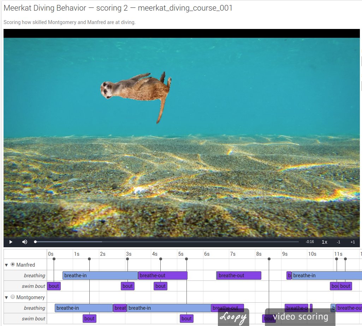Click the -0:16 remaining time display
This screenshot has height=326, width=362.
[x=310, y=242]
